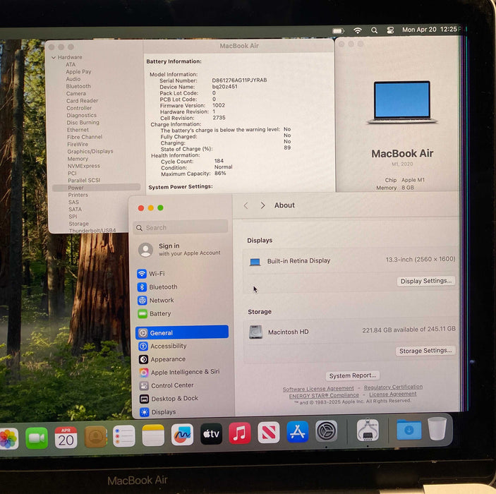Select Memory in System Information sidebar
Screen dimensions: 496x494
pos(78,159)
